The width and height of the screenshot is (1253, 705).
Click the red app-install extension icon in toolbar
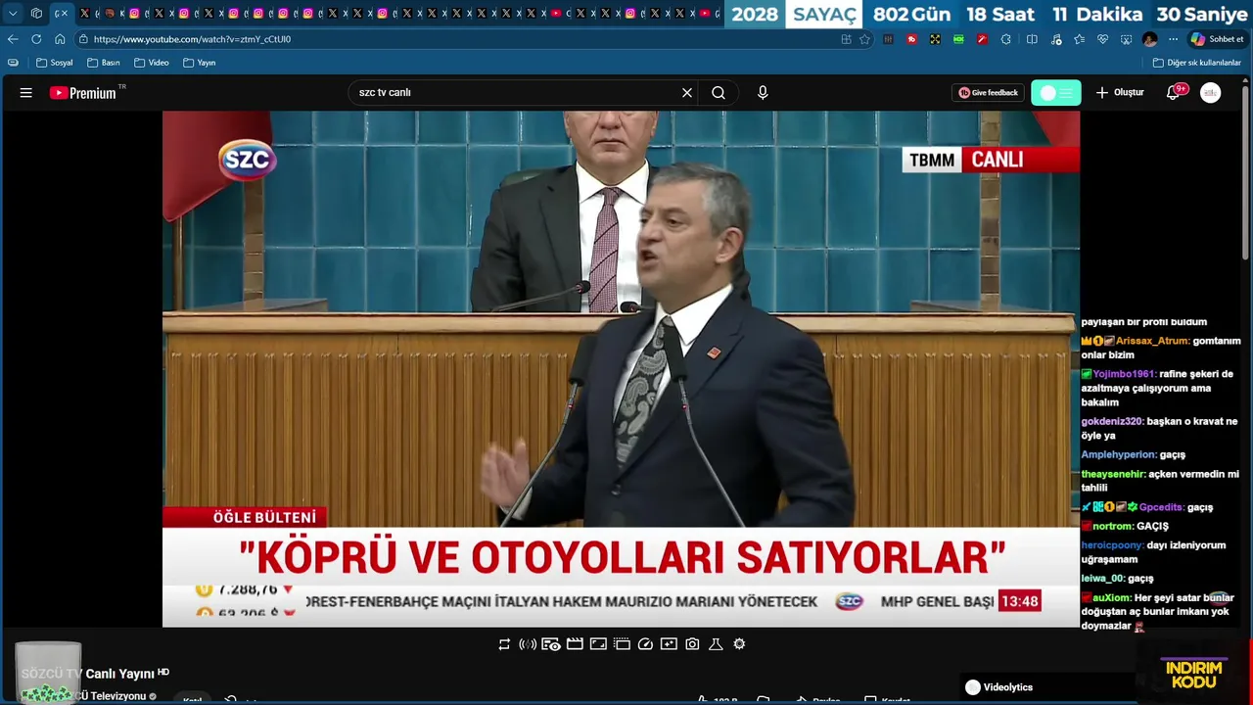pos(911,39)
